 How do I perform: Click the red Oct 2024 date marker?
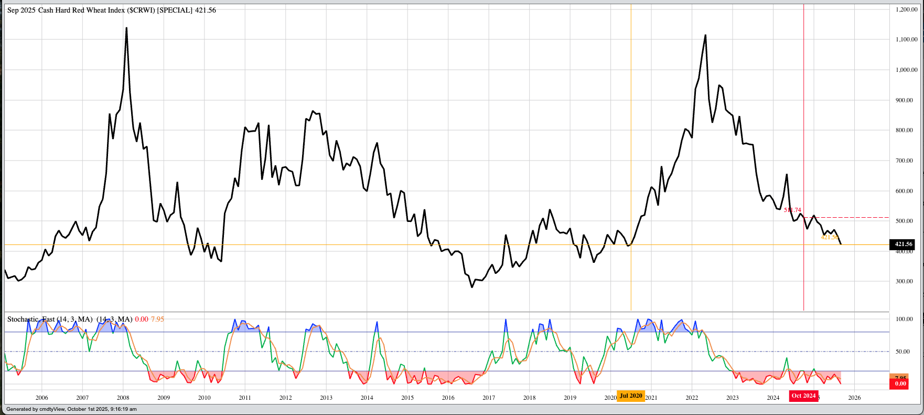[x=803, y=396]
